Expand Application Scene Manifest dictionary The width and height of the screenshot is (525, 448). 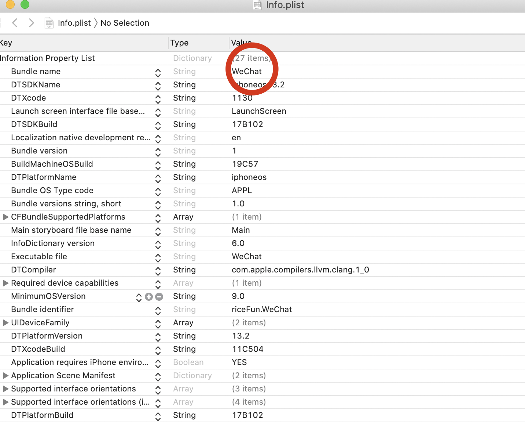[5, 376]
